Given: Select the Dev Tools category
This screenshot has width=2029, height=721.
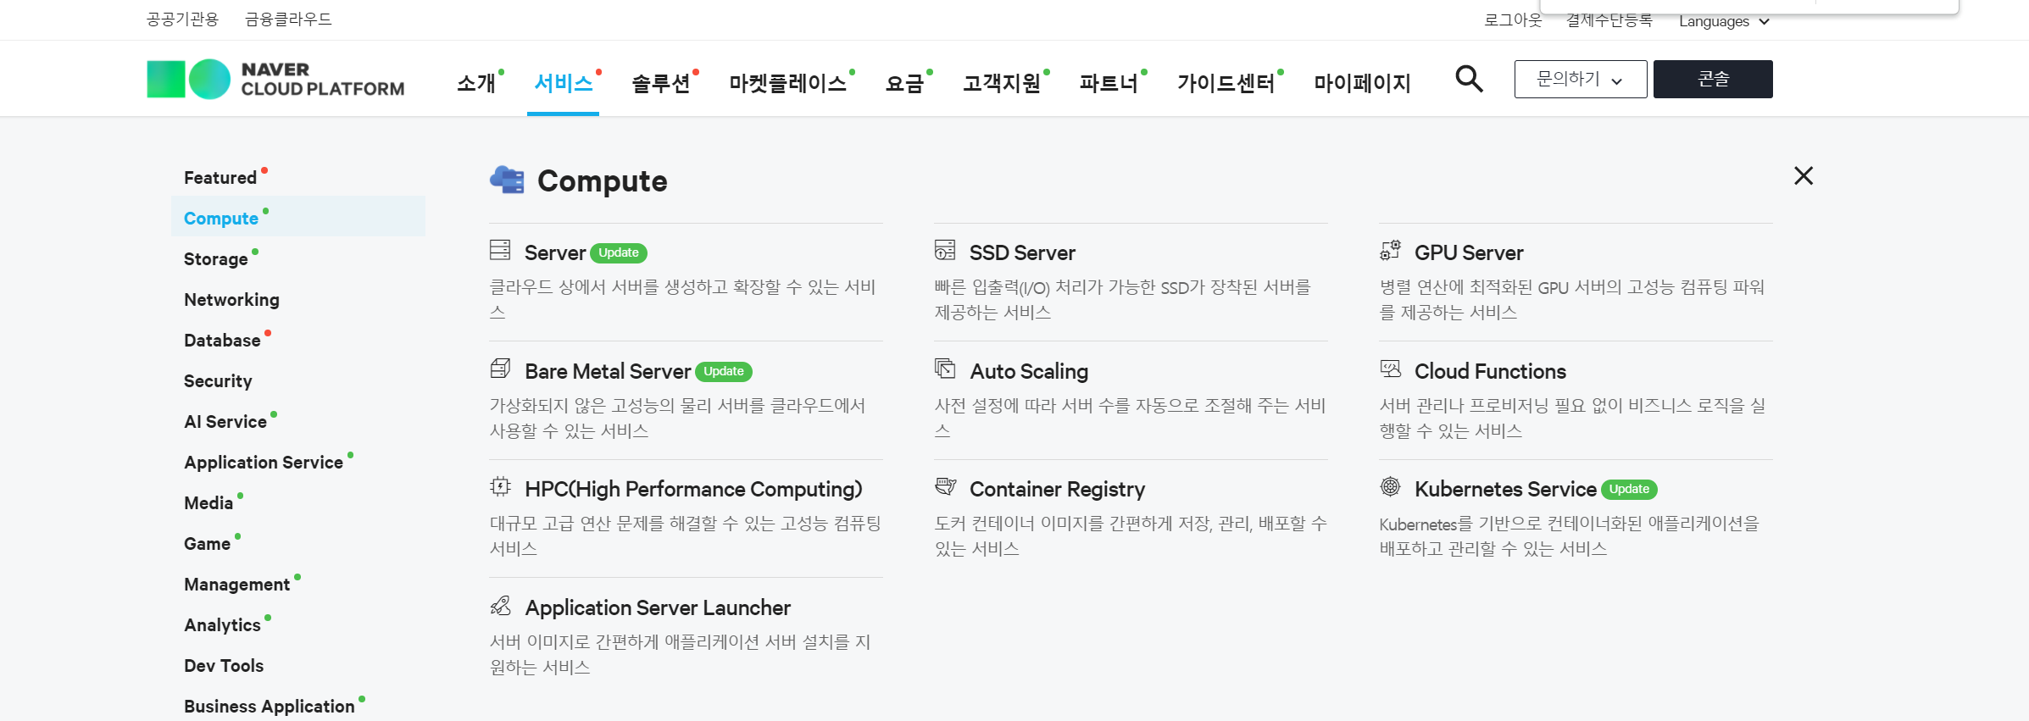Looking at the screenshot, I should [224, 665].
